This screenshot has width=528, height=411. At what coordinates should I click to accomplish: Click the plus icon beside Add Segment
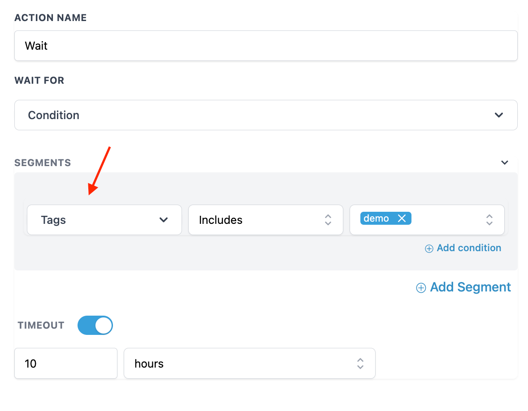421,288
